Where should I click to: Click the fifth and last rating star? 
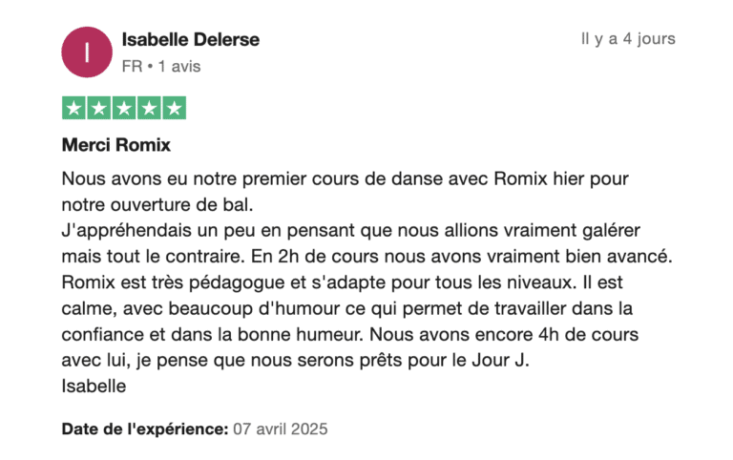(174, 108)
